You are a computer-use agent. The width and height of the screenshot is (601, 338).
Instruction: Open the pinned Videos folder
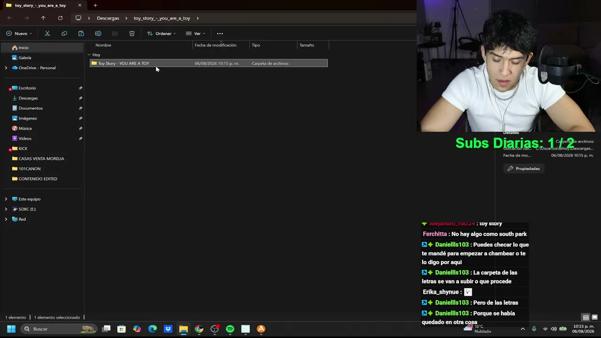pyautogui.click(x=42, y=138)
